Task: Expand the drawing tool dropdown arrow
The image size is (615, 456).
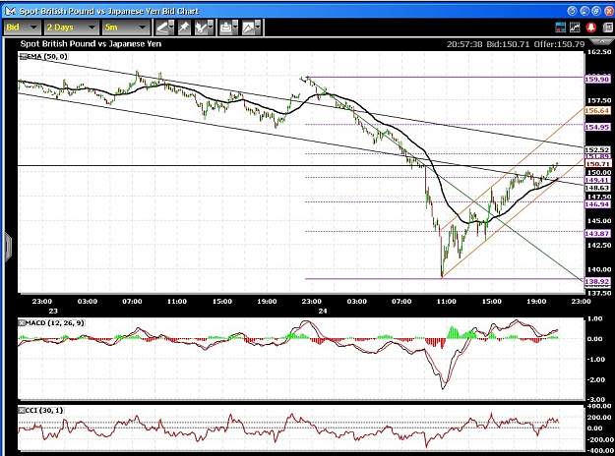Action: pyautogui.click(x=171, y=28)
